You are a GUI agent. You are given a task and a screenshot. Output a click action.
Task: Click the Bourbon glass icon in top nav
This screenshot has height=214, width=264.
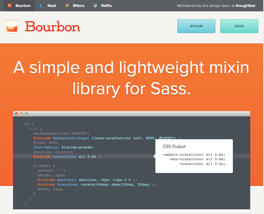pos(9,5)
